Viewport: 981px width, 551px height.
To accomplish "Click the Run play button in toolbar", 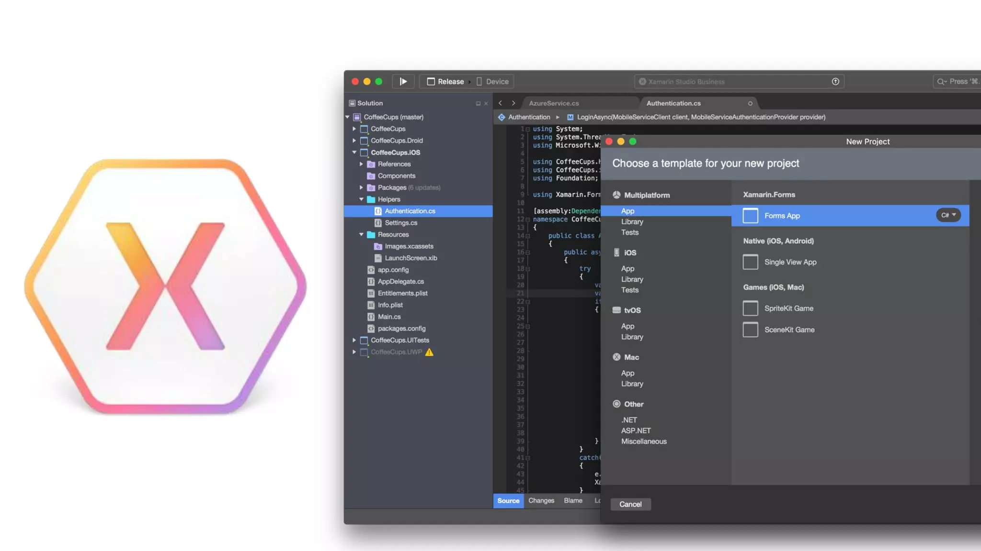I will tap(403, 81).
